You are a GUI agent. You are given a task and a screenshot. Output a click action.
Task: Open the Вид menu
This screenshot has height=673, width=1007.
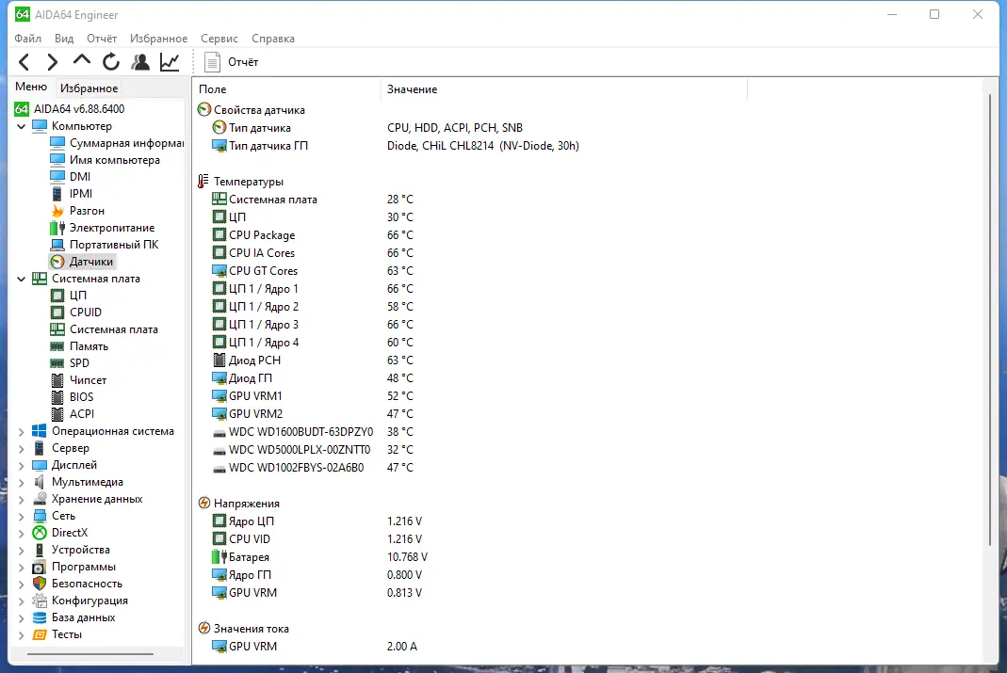pyautogui.click(x=63, y=39)
